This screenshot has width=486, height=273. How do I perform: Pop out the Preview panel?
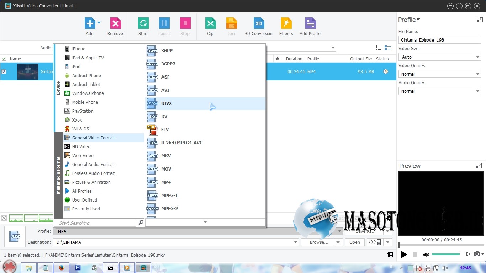pyautogui.click(x=479, y=166)
